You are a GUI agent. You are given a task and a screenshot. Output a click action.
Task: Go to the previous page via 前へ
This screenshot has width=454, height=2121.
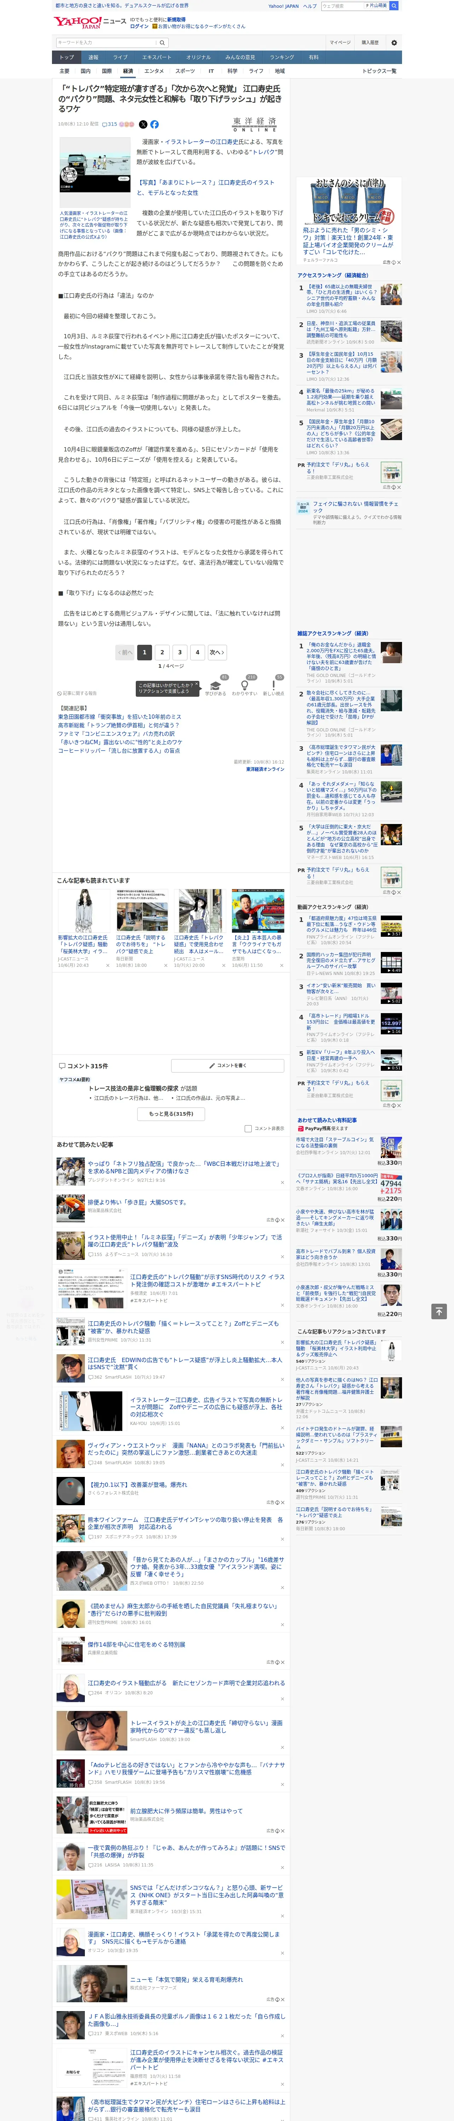click(x=125, y=652)
